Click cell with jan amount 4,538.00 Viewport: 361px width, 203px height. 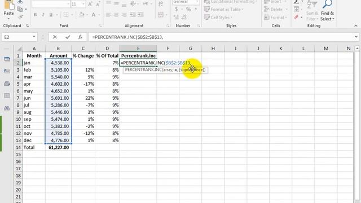coord(58,63)
